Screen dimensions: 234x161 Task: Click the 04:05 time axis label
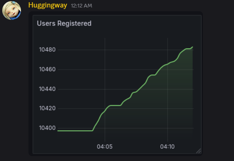click(105, 147)
